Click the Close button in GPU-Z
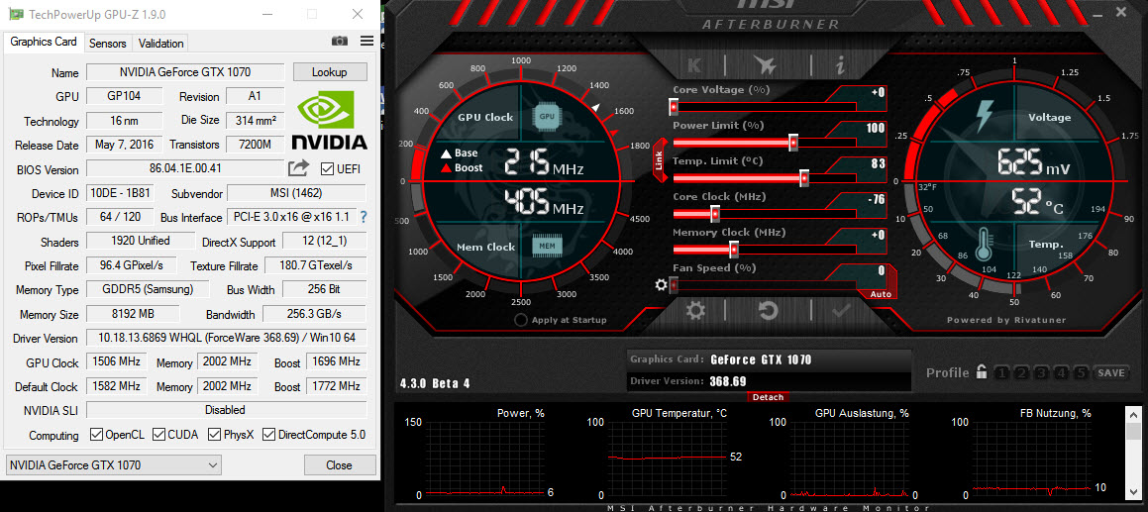The image size is (1148, 512). point(339,465)
